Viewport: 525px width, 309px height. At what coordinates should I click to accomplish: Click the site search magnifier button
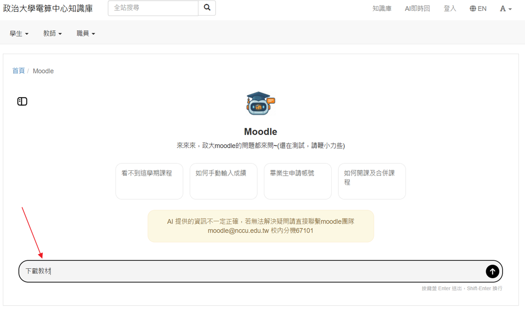click(207, 8)
